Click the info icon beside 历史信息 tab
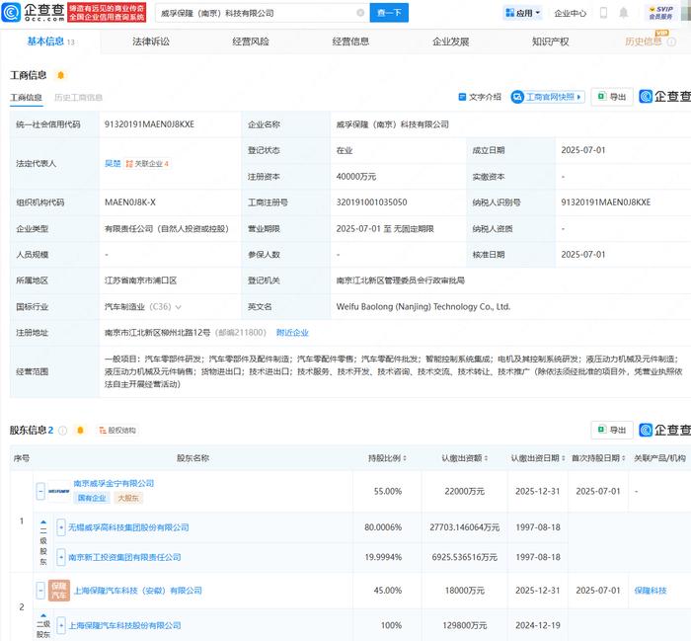Image resolution: width=691 pixels, height=641 pixels. (x=671, y=41)
